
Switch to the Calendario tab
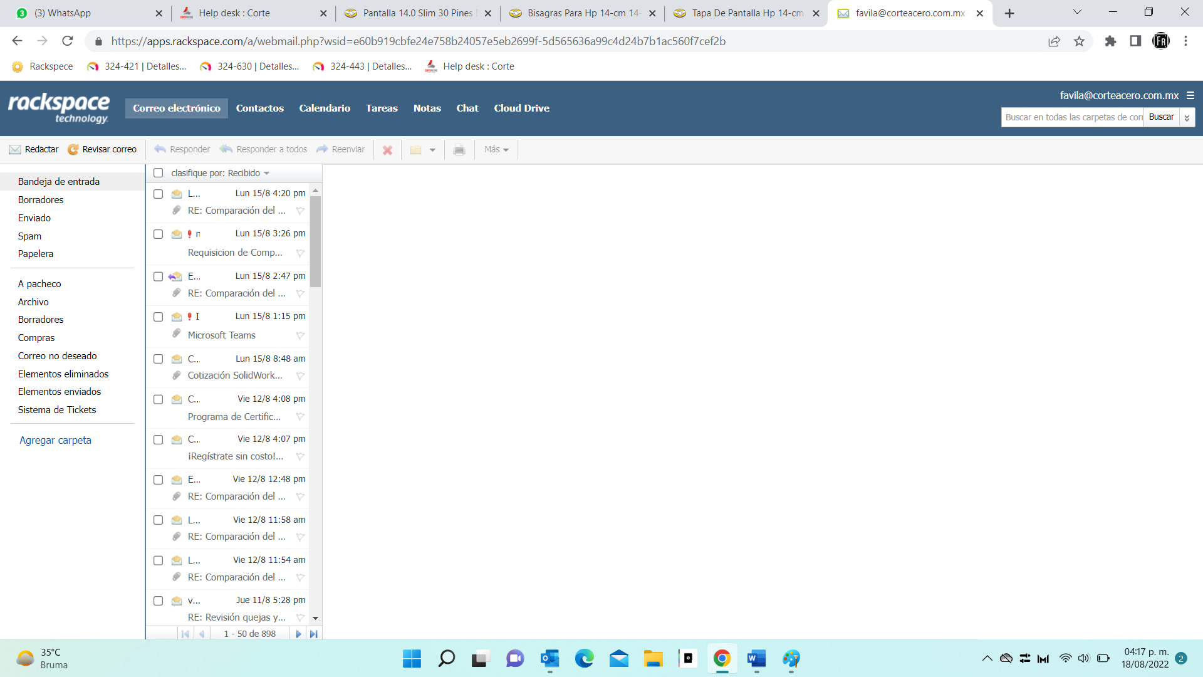click(x=324, y=108)
